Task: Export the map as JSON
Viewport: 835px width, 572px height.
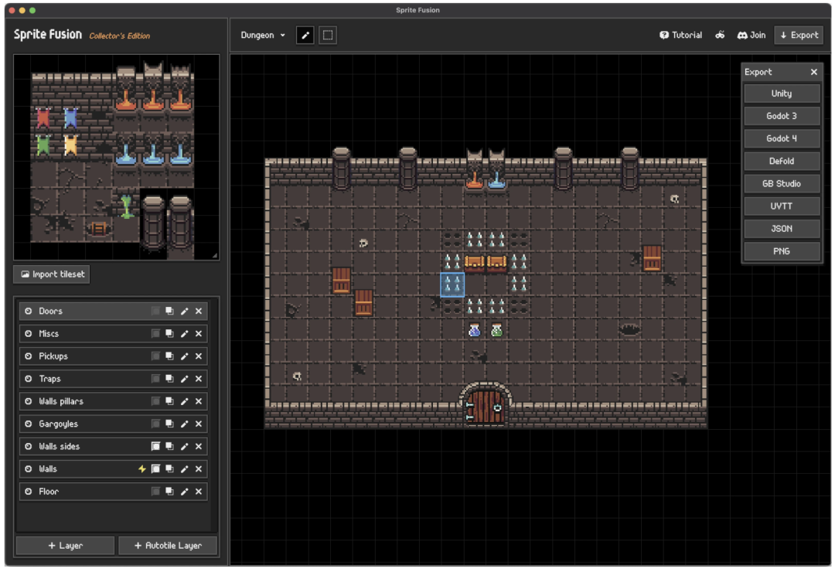Action: [781, 229]
